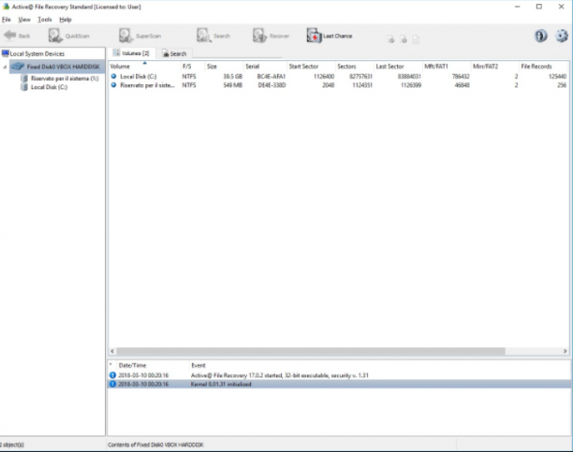This screenshot has height=452, width=573.
Task: Collapse the Fixed Disk0 VBOX HARDDISK node
Action: (x=5, y=66)
